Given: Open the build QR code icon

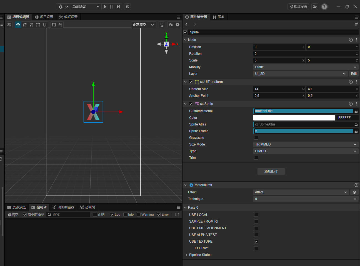Looking at the screenshot, I should coord(127,7).
